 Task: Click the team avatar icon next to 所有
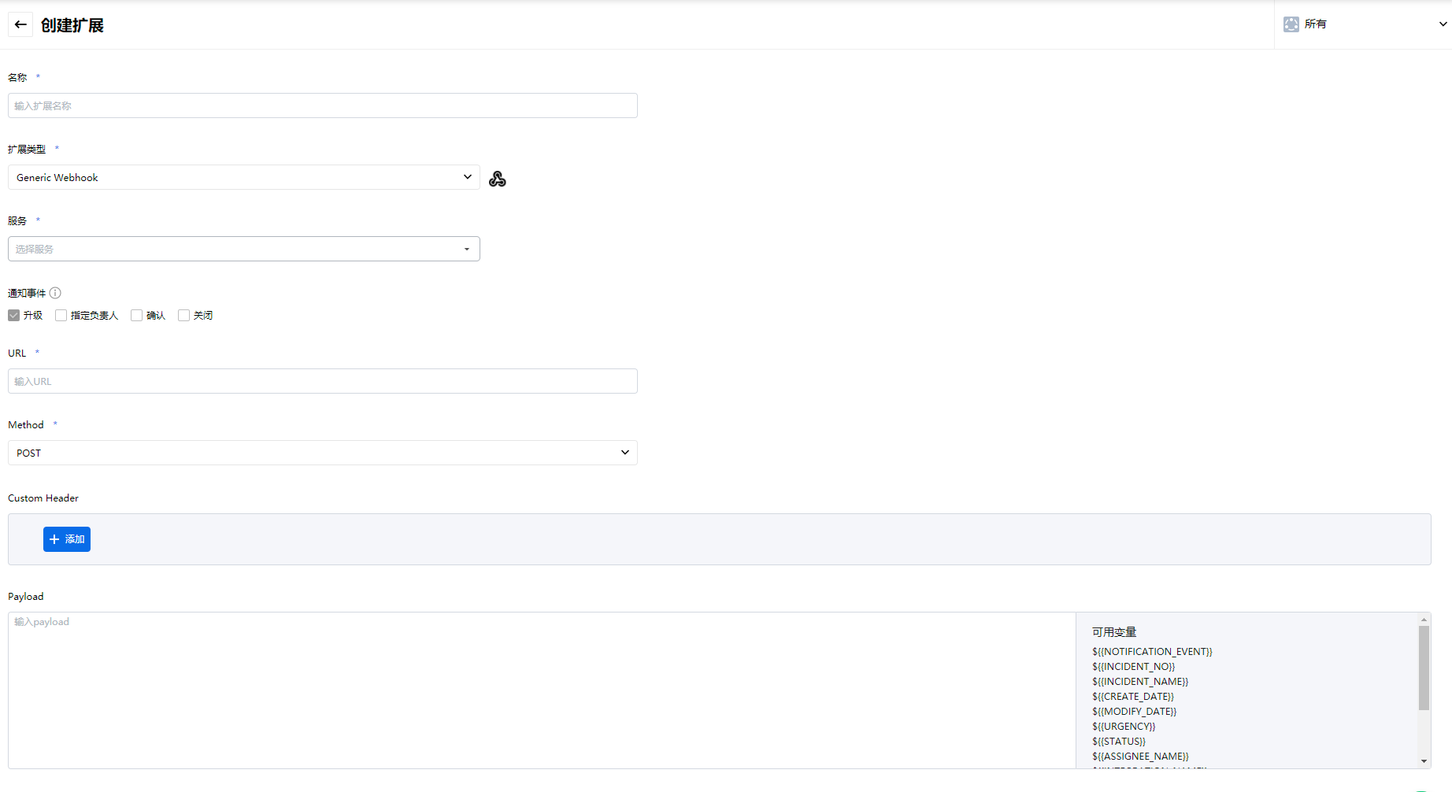point(1291,24)
